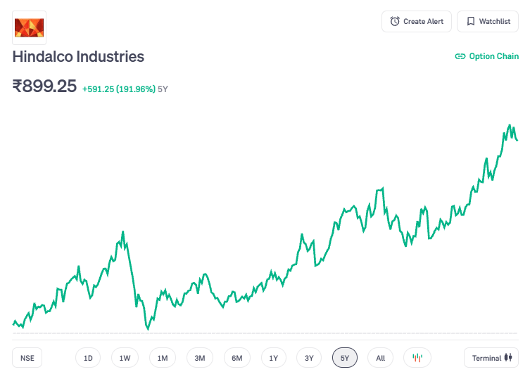Switch chart to 1M range
530x379 pixels.
[163, 358]
